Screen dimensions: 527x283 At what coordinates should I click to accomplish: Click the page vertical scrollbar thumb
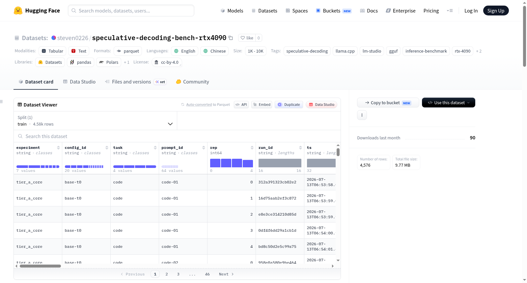524,36
